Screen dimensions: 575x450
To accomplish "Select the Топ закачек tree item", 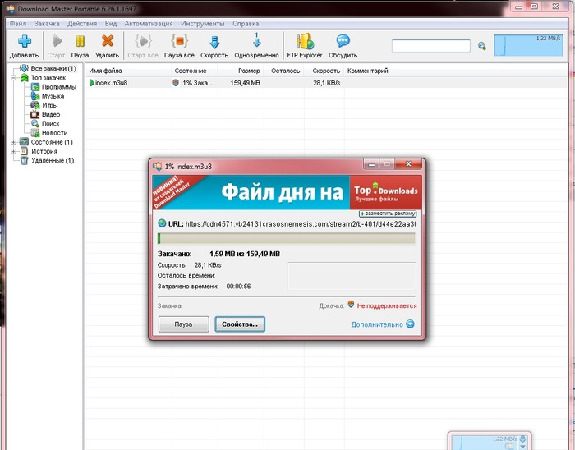I will click(x=48, y=78).
